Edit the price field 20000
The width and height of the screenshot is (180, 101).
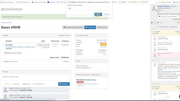coord(40,45)
